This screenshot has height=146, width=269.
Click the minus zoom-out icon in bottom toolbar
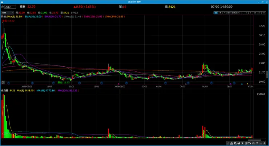[x=261, y=143]
